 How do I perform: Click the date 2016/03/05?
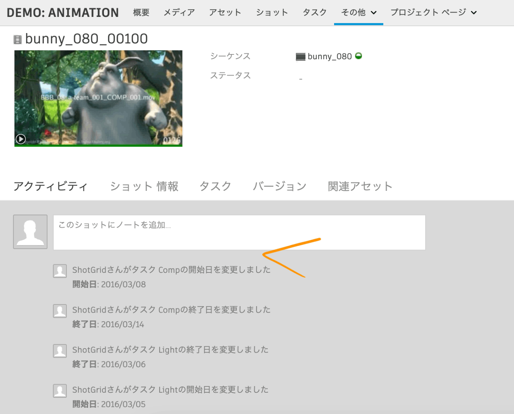pyautogui.click(x=123, y=404)
